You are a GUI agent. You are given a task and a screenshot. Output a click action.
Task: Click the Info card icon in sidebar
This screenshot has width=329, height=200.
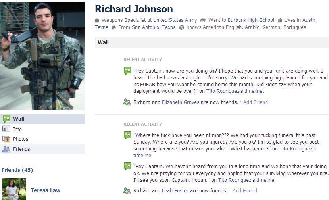(x=6, y=129)
